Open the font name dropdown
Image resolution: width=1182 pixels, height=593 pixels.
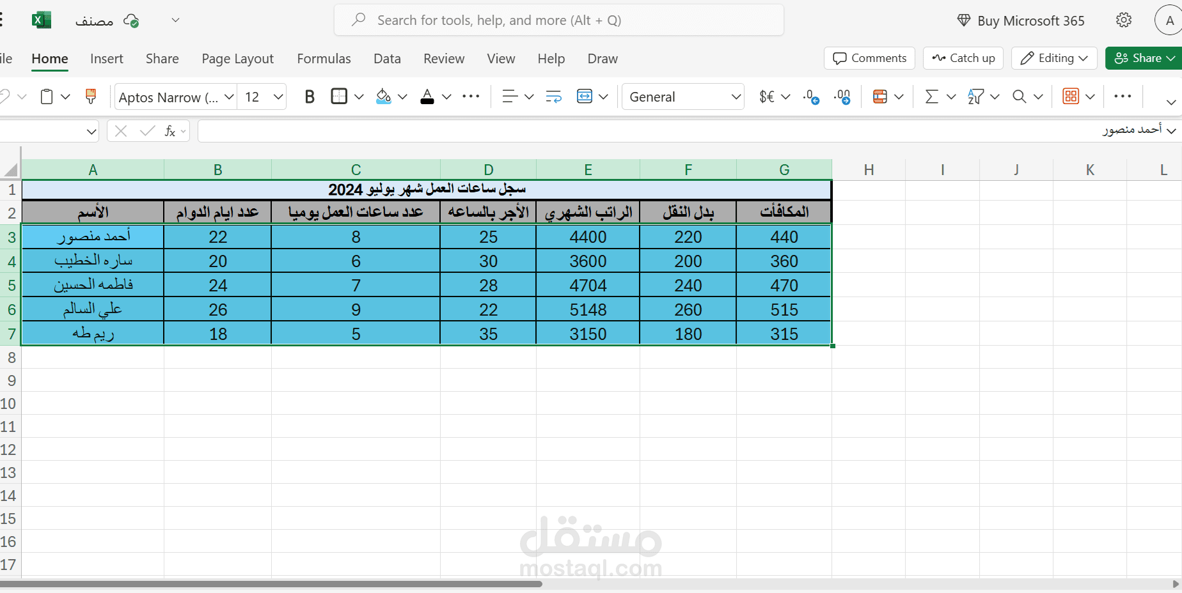[229, 96]
